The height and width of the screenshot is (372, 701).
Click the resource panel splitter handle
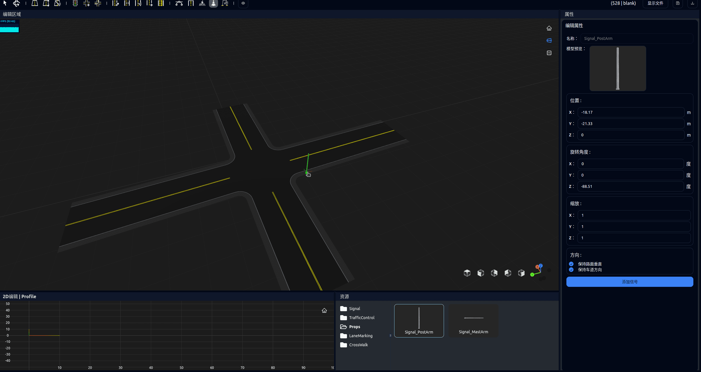click(391, 336)
